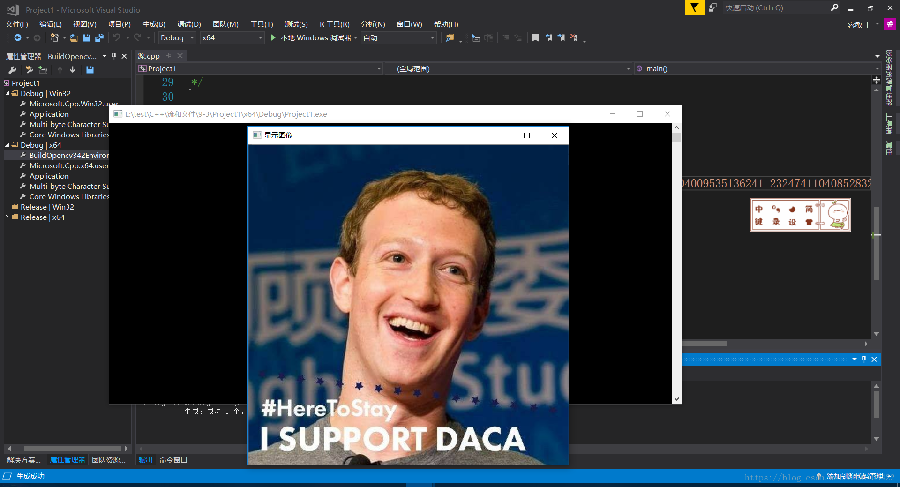The image size is (900, 487).
Task: Pin the 源.cpp editor tab
Action: [169, 56]
